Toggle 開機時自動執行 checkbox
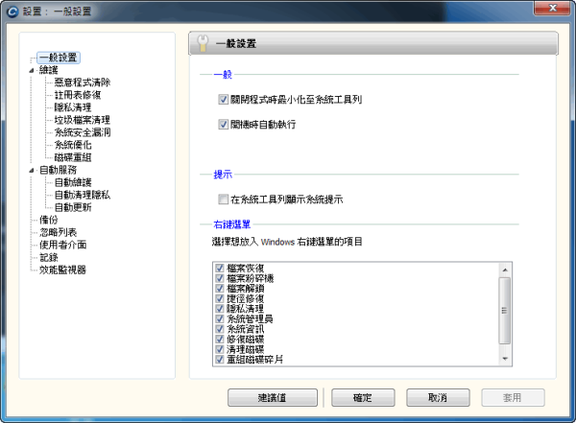Viewport: 576px width, 423px height. (223, 125)
